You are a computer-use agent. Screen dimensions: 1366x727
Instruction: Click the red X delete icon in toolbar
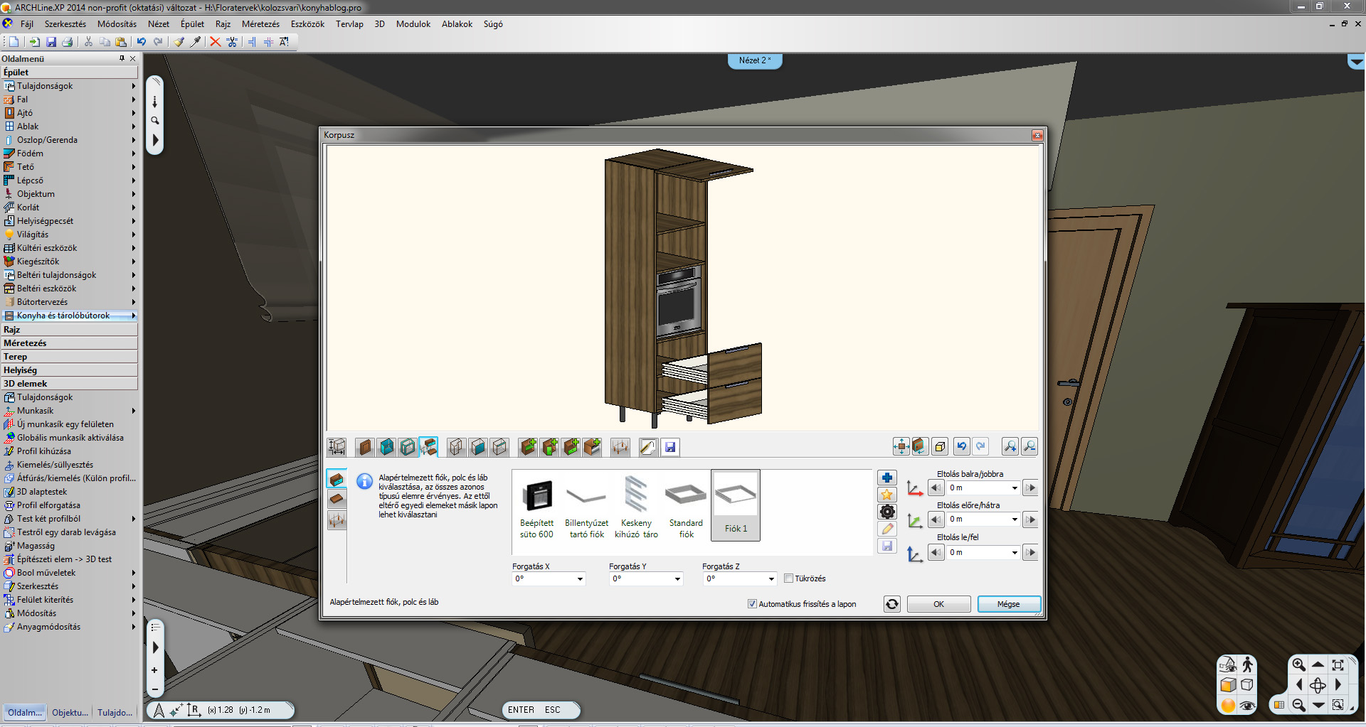[x=215, y=42]
